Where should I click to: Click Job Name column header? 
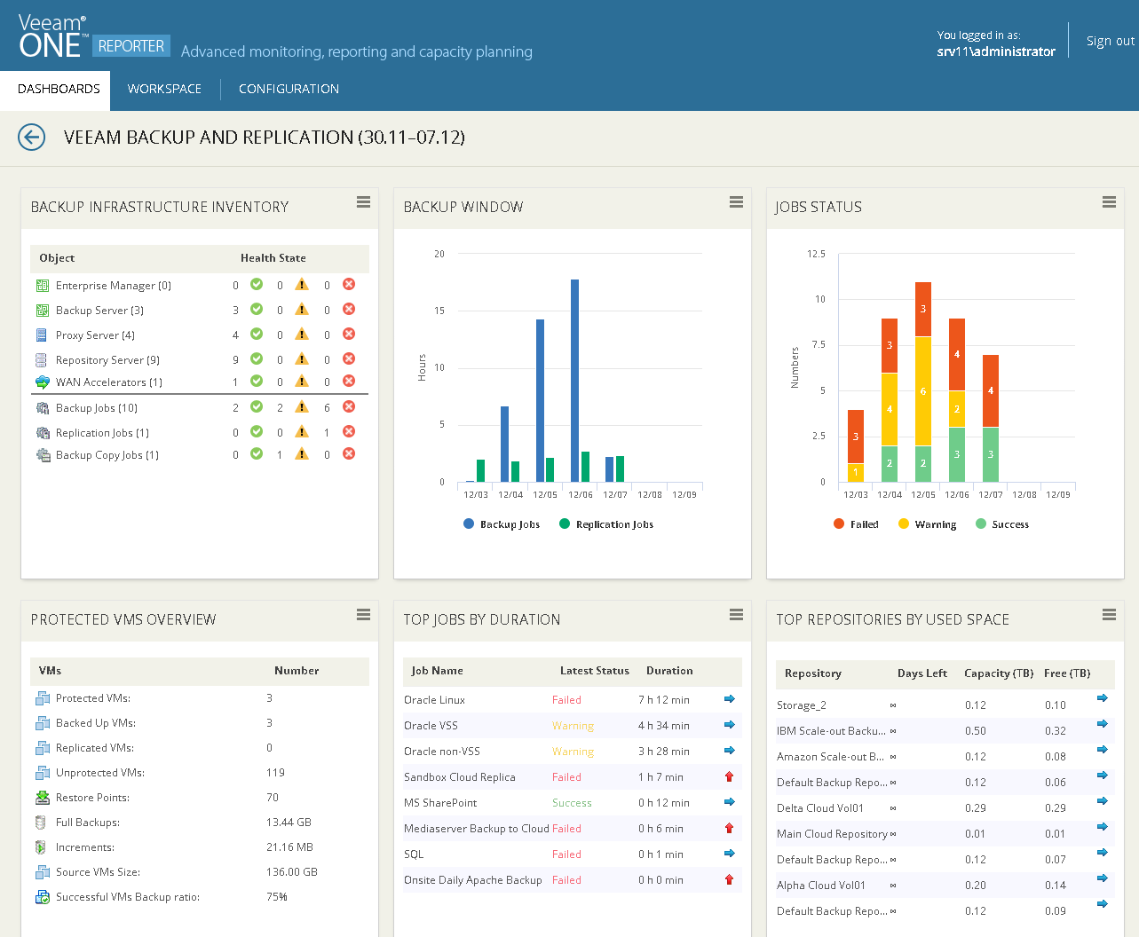coord(437,671)
